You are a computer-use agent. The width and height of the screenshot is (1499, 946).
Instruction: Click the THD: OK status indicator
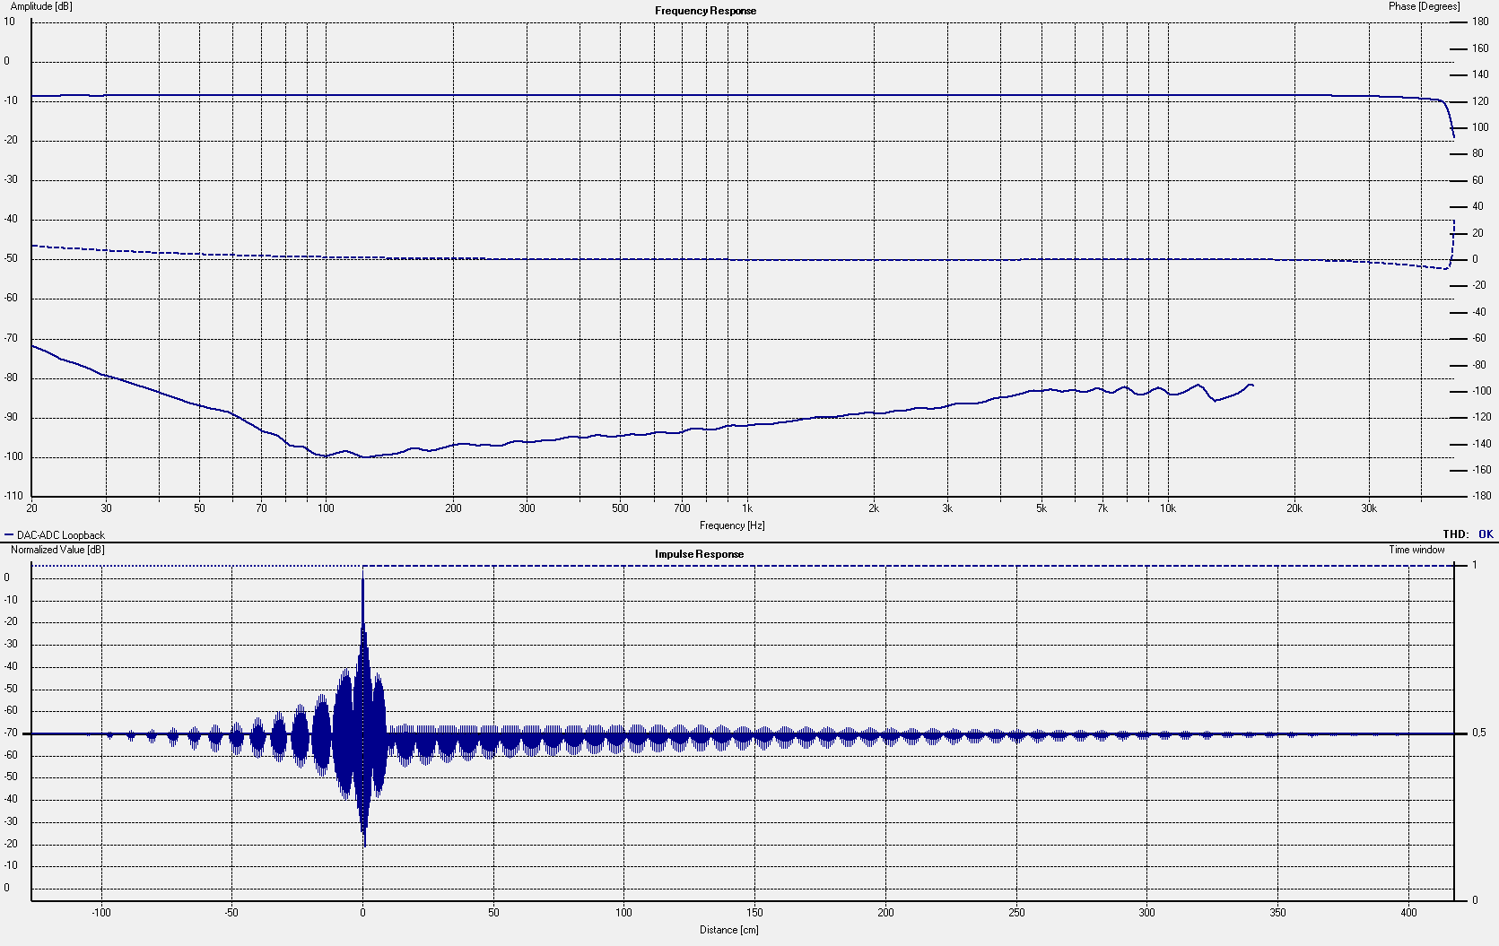(x=1468, y=534)
